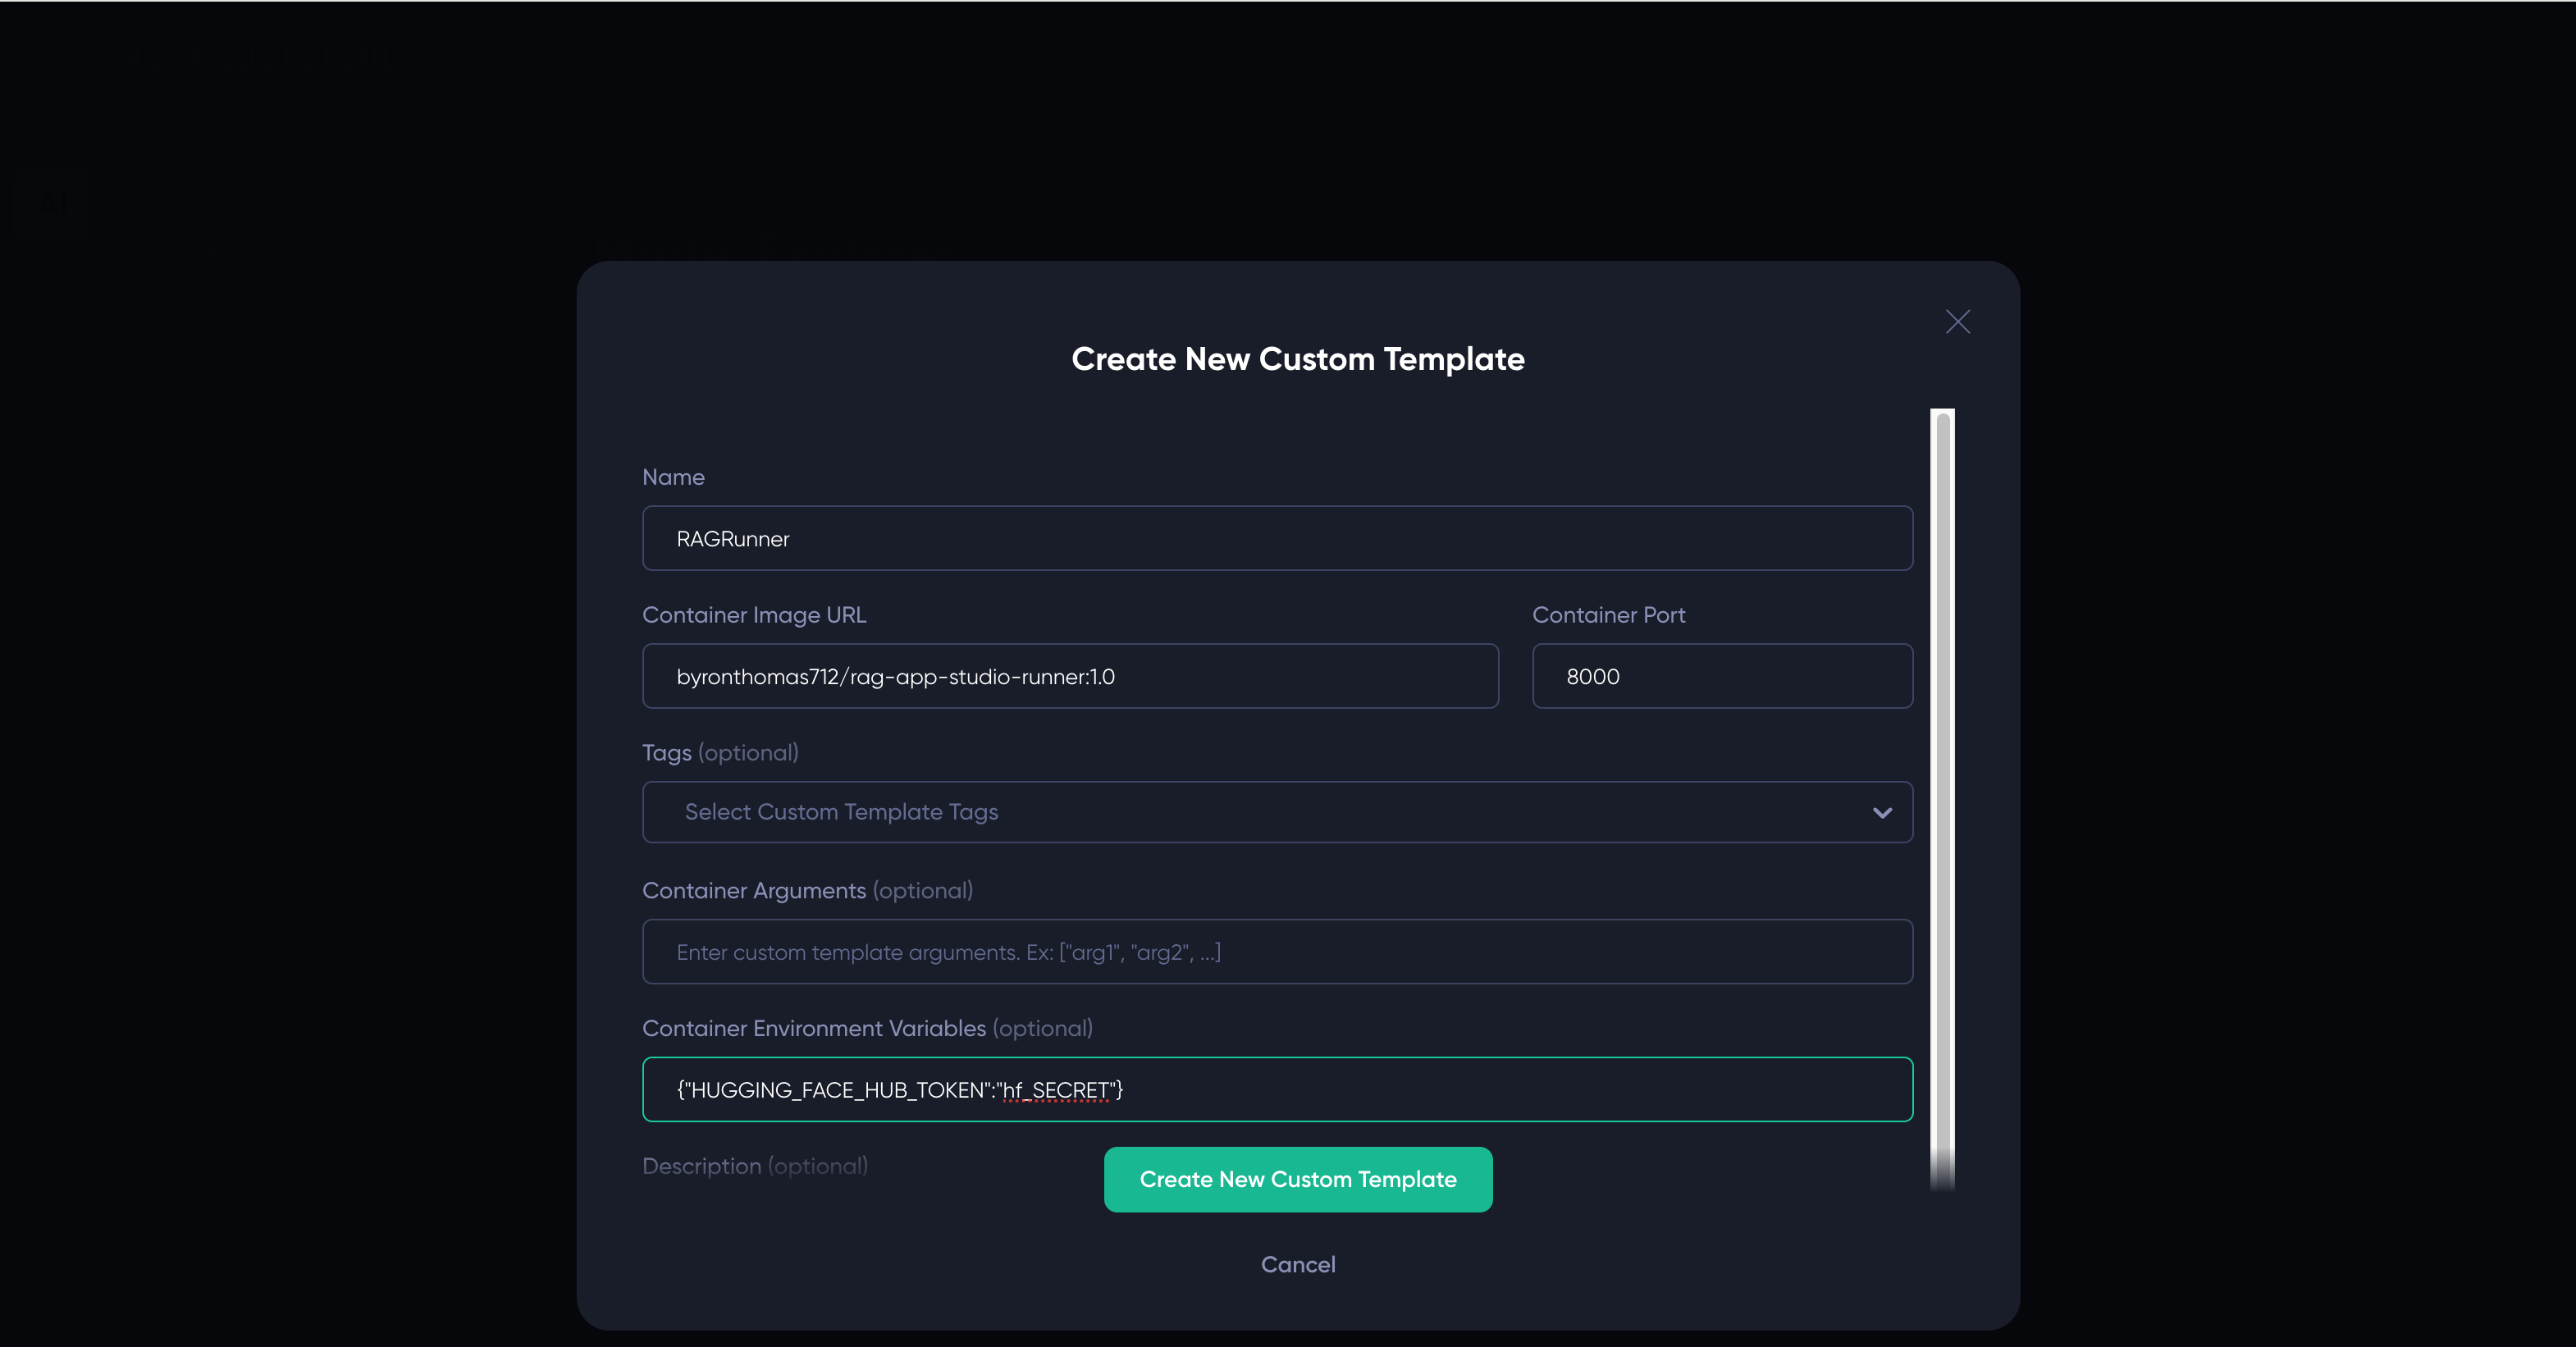The width and height of the screenshot is (2576, 1347).
Task: Click the underlined hf_SECRET token text
Action: tap(1057, 1090)
